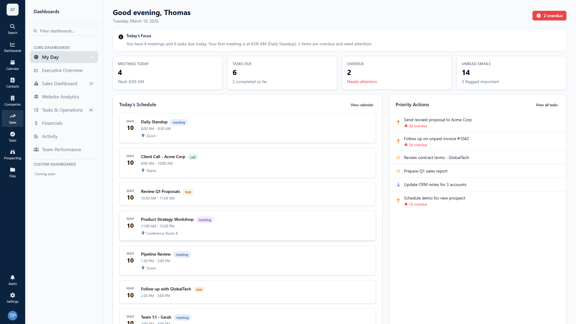Open Schedule demo for new prospect action
The width and height of the screenshot is (576, 324).
pyautogui.click(x=478, y=201)
